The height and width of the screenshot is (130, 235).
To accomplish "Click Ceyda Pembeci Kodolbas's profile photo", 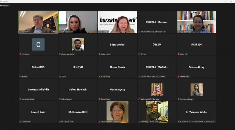I will click(117, 112).
